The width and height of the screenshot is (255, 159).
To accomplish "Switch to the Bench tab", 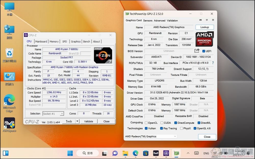I will [86, 41].
